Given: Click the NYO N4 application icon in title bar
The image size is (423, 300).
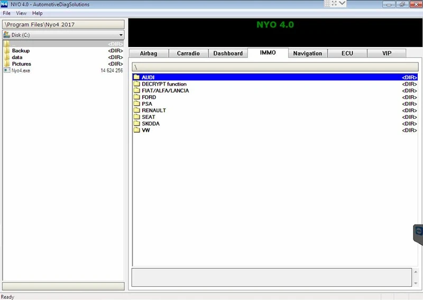Looking at the screenshot, I should point(4,4).
